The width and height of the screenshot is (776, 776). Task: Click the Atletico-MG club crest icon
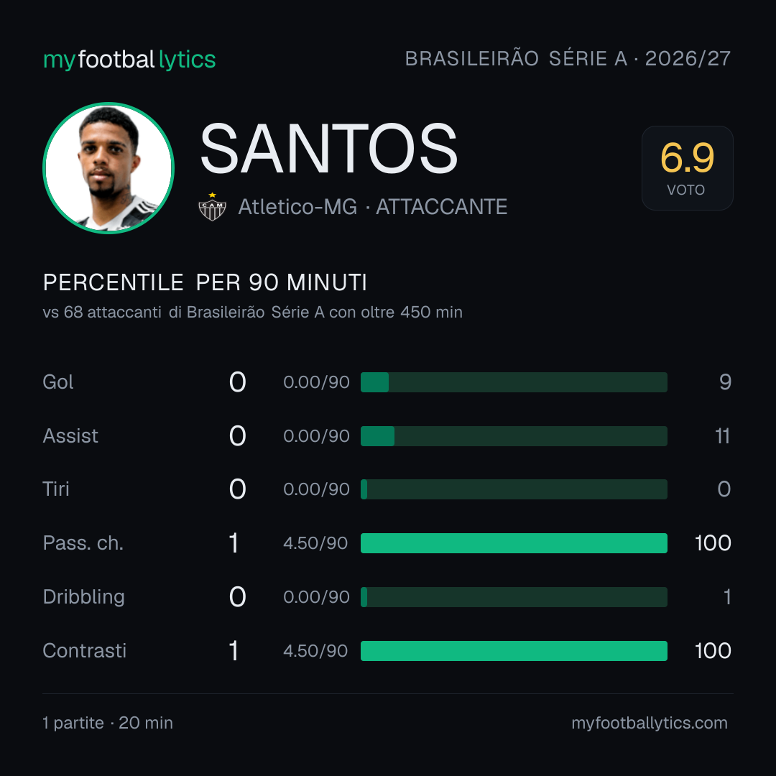point(212,206)
